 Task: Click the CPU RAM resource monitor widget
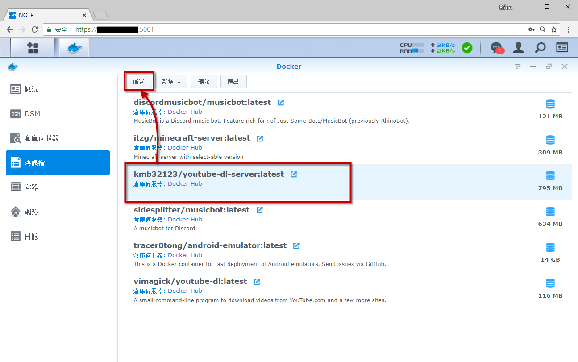pyautogui.click(x=412, y=48)
